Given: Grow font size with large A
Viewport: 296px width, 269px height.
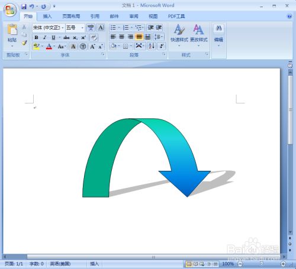Looking at the screenshot, I should pos(92,47).
